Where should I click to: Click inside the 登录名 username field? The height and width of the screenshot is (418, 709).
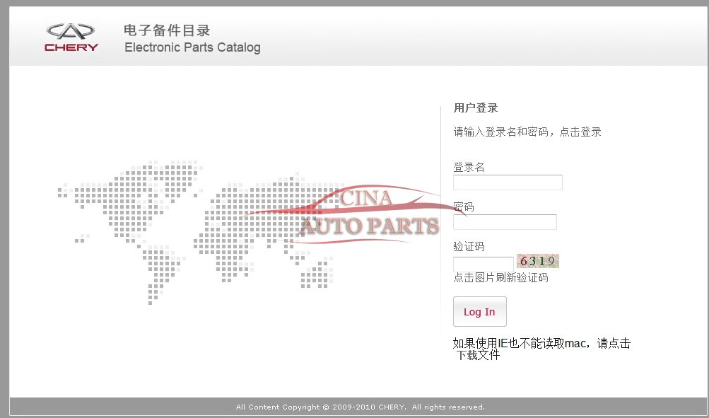tap(507, 182)
